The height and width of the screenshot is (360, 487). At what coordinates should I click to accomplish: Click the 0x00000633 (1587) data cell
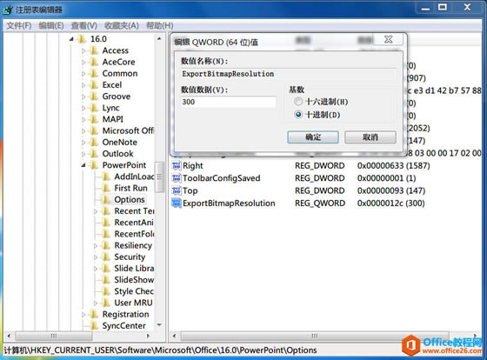(393, 165)
